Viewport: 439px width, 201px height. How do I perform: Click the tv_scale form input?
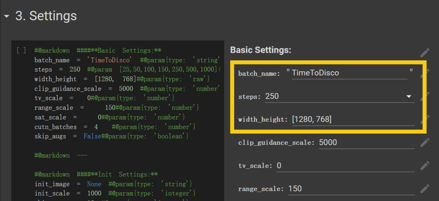pyautogui.click(x=345, y=166)
